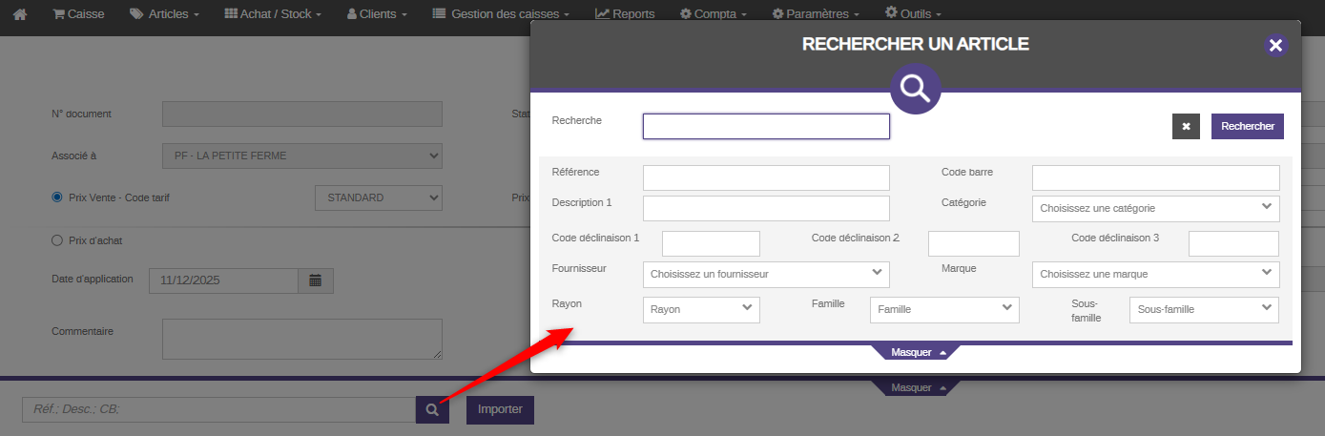The image size is (1325, 436).
Task: Close the Rechercher un article dialog
Action: 1276,45
